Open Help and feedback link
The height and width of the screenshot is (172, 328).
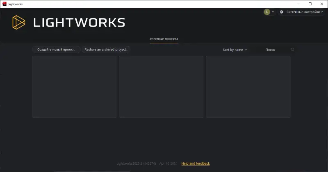pos(196,163)
